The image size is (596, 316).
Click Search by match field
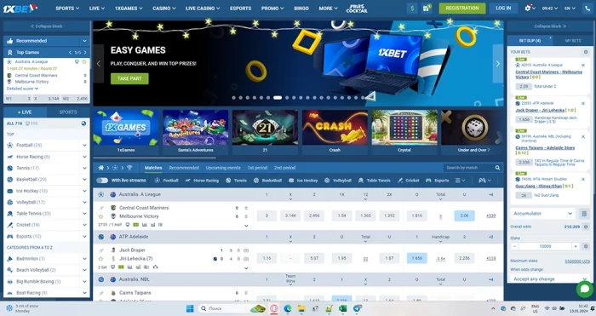pyautogui.click(x=468, y=168)
